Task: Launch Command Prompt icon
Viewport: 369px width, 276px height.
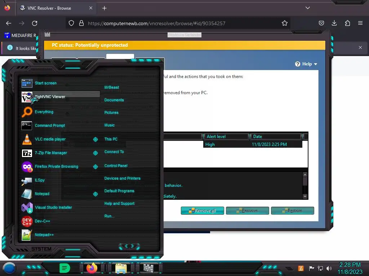Action: (x=27, y=125)
